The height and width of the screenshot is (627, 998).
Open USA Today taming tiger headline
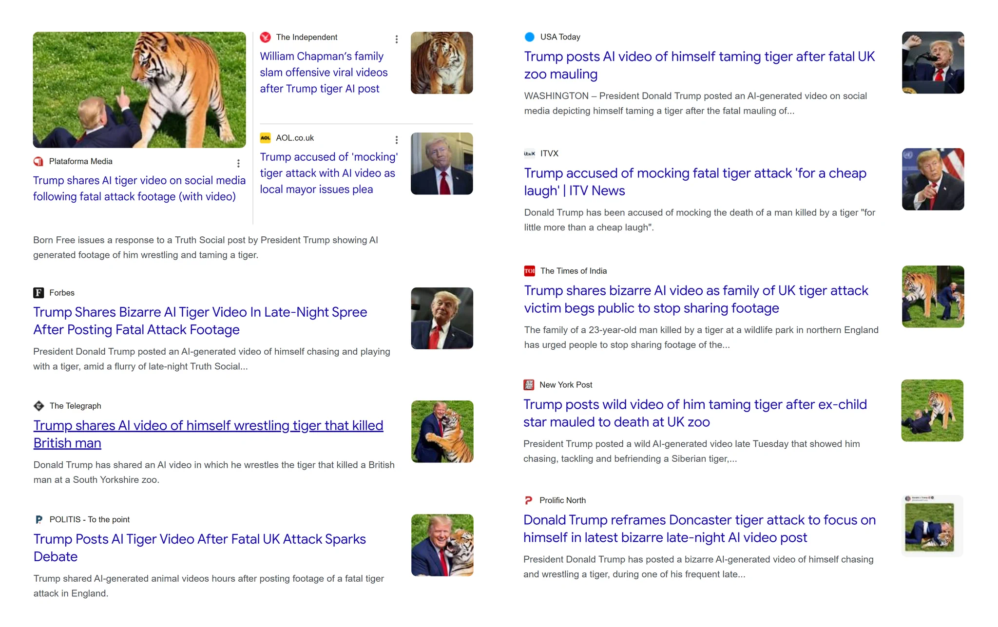tap(699, 65)
